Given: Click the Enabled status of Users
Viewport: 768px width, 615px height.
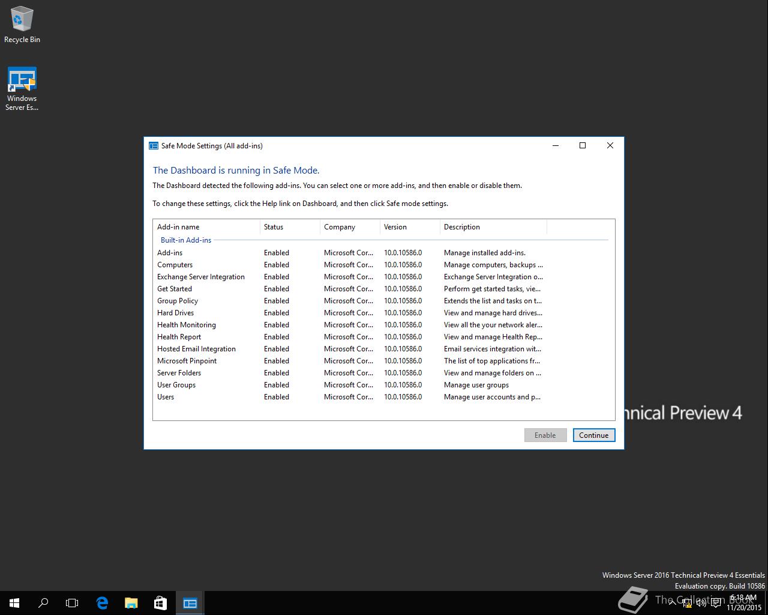Looking at the screenshot, I should coord(277,397).
